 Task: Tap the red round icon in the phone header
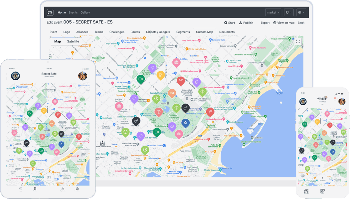click(335, 98)
